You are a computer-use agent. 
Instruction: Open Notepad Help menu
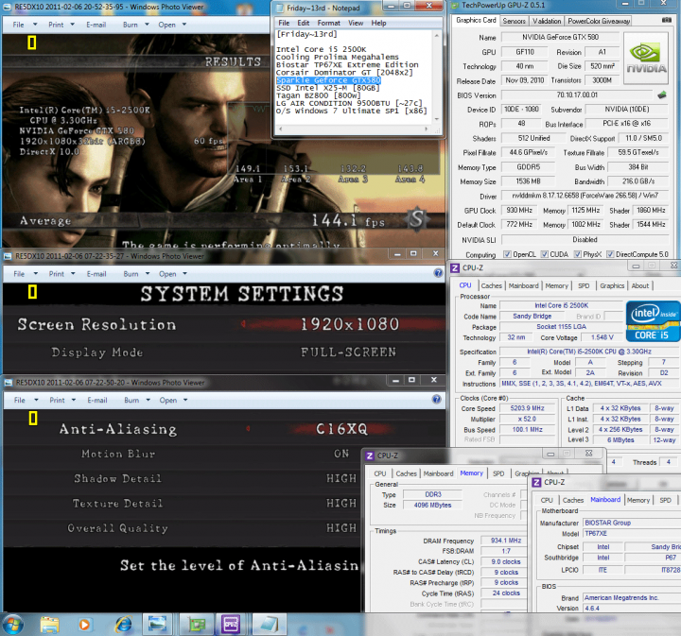point(378,23)
